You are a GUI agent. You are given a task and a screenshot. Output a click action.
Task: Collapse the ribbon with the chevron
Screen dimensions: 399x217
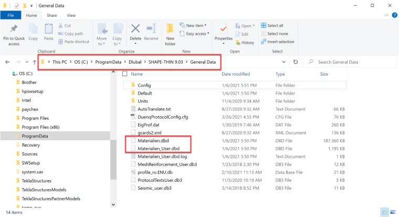point(386,15)
